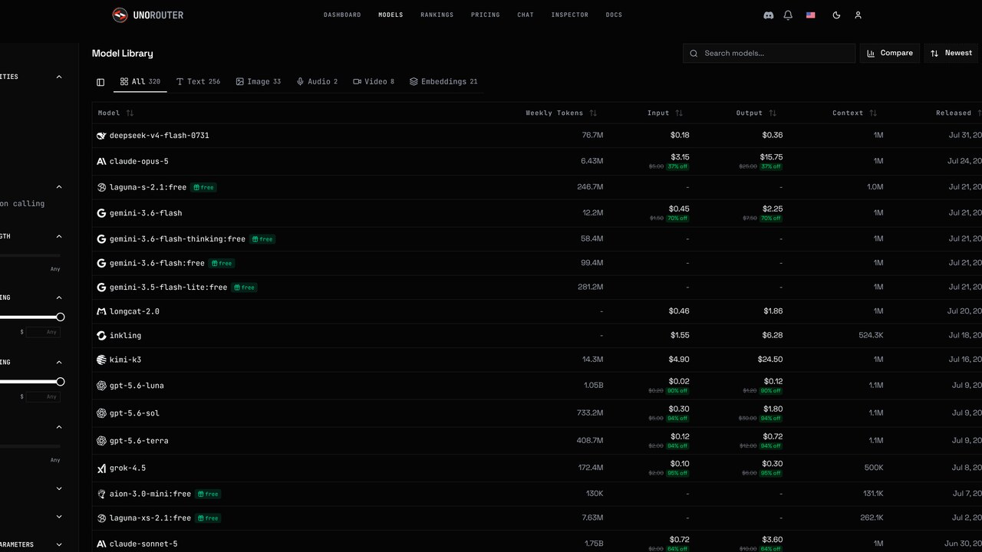Click the aion-3.0-mini:free provider icon
This screenshot has width=982, height=552.
[x=101, y=495]
